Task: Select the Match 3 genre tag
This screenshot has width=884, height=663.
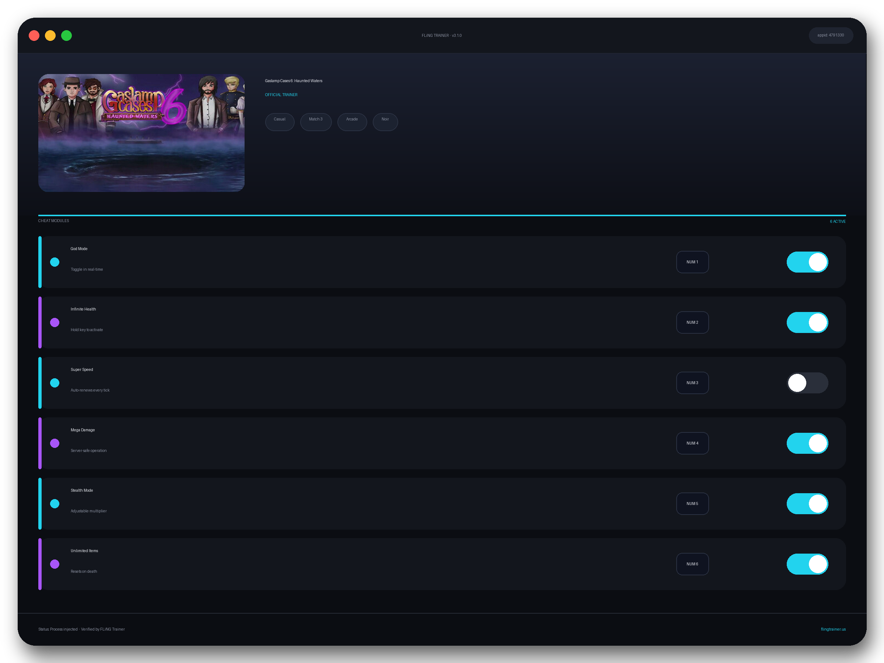Action: coord(316,122)
